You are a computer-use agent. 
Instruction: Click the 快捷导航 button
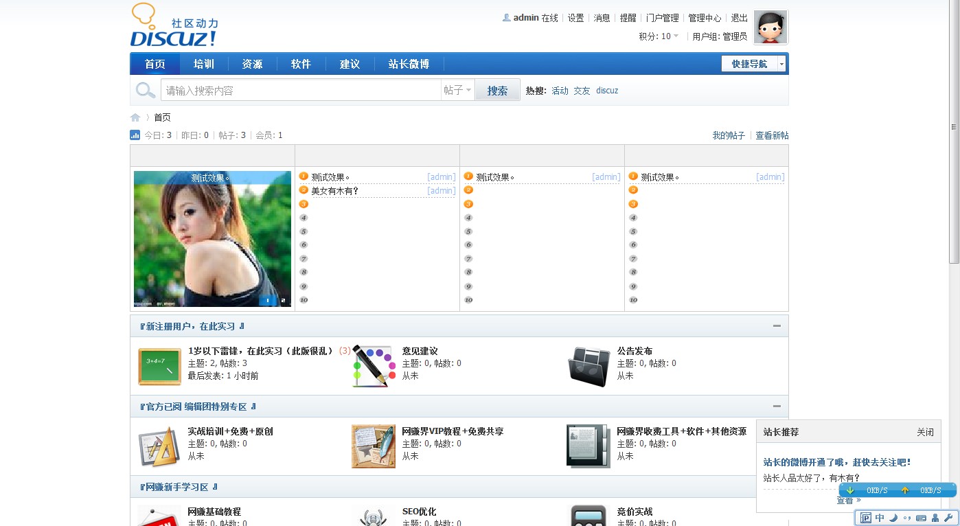pos(749,64)
